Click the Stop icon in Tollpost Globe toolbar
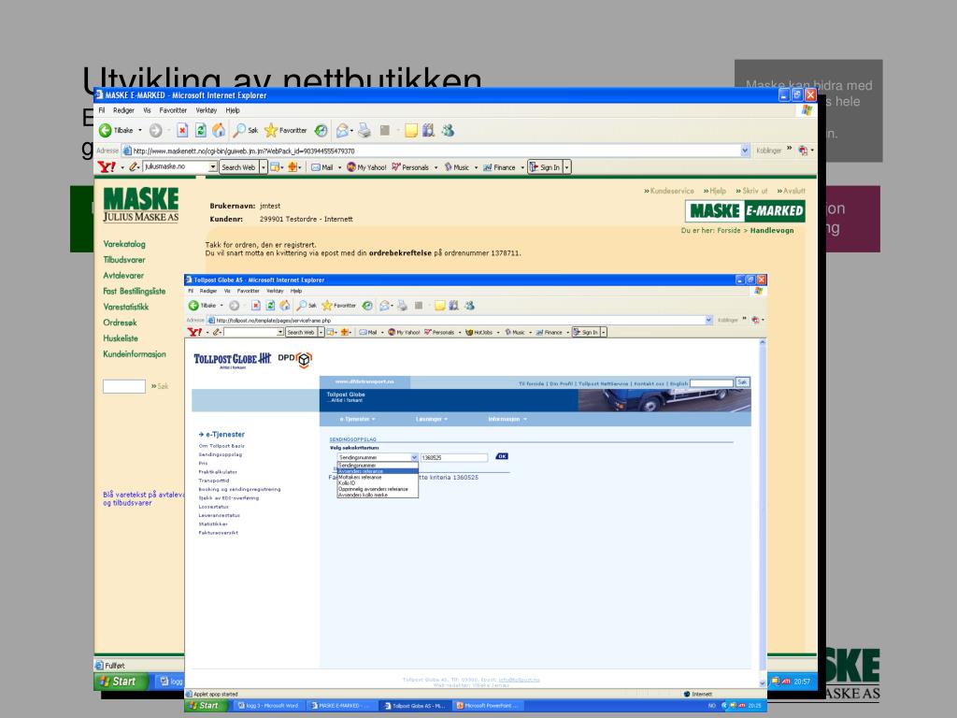957x718 pixels. pyautogui.click(x=256, y=306)
